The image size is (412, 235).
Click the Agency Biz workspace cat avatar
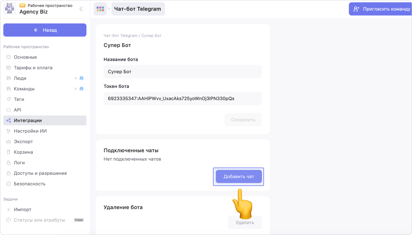pyautogui.click(x=10, y=9)
